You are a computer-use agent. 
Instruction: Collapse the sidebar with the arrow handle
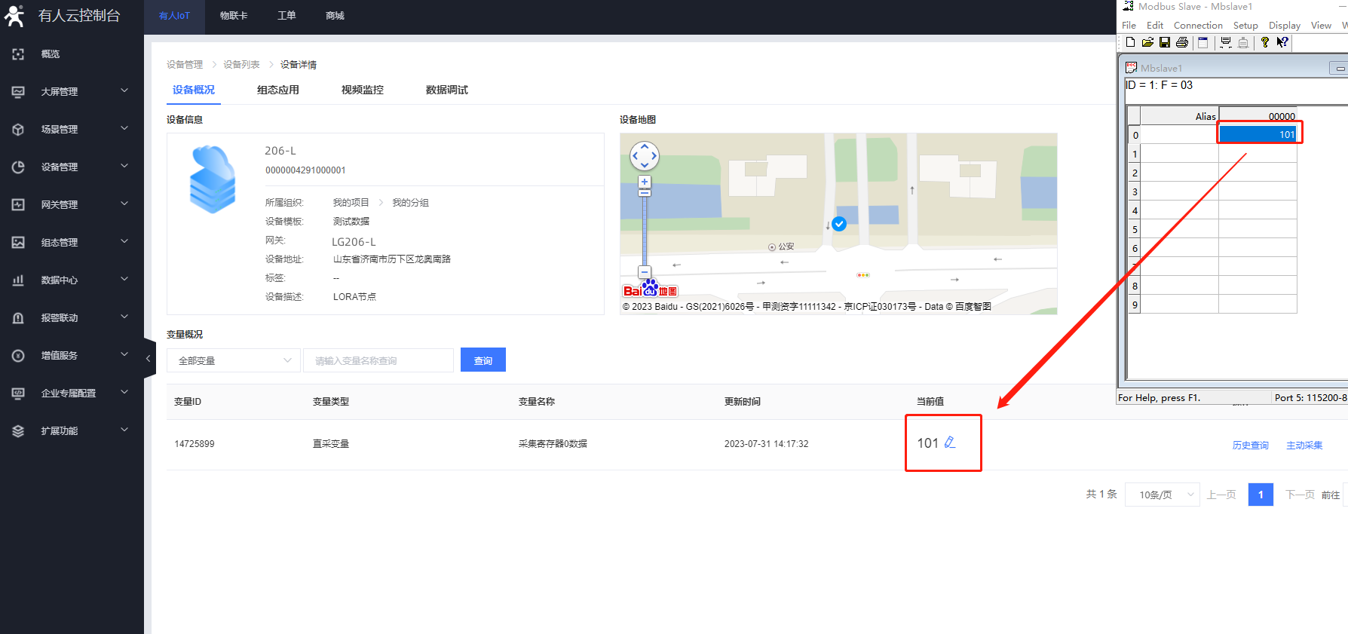(x=149, y=359)
